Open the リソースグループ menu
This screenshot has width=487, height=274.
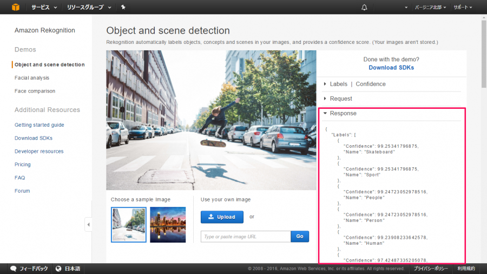[89, 7]
